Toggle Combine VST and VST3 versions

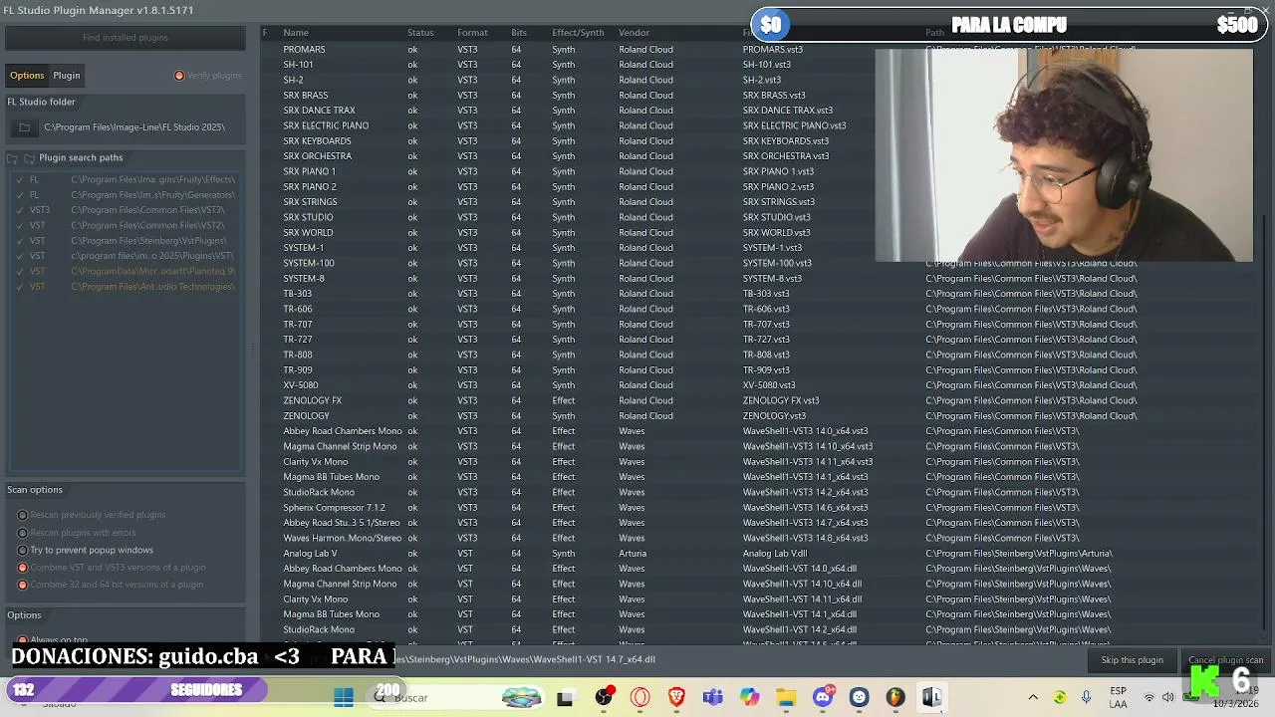pos(22,568)
